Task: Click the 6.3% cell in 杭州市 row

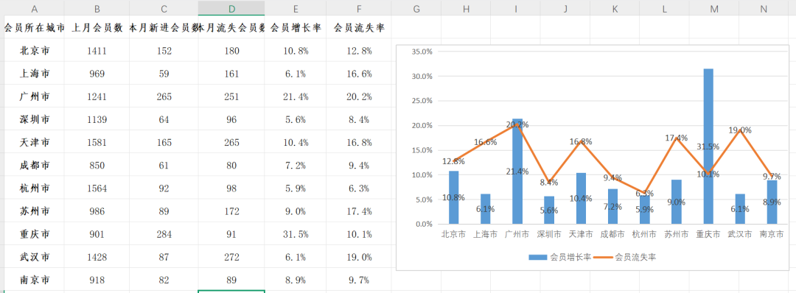Action: coord(359,188)
